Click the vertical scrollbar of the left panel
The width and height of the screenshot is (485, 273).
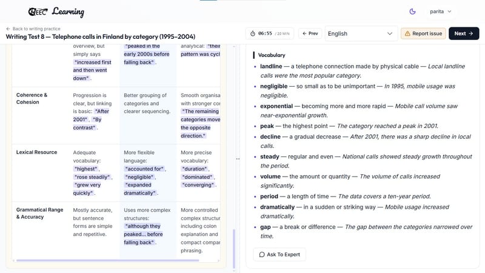(234, 249)
